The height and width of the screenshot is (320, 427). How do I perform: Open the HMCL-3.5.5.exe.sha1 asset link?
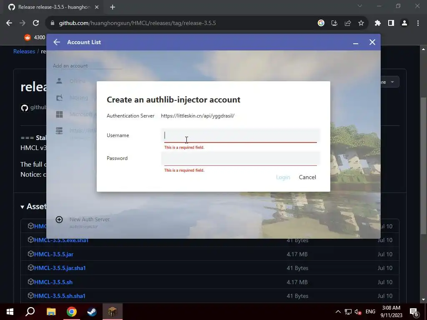(x=61, y=240)
